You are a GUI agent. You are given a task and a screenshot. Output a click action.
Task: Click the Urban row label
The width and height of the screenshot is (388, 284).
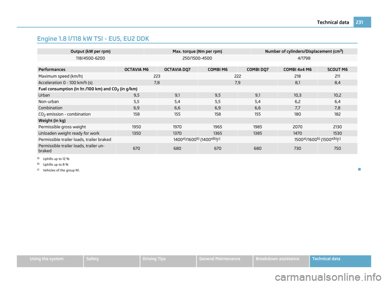click(x=44, y=95)
